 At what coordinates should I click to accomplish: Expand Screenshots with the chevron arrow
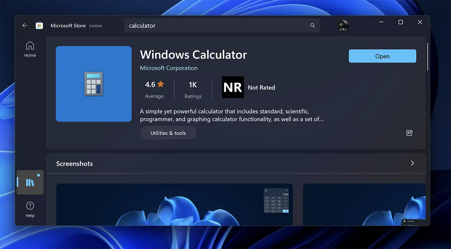click(412, 163)
